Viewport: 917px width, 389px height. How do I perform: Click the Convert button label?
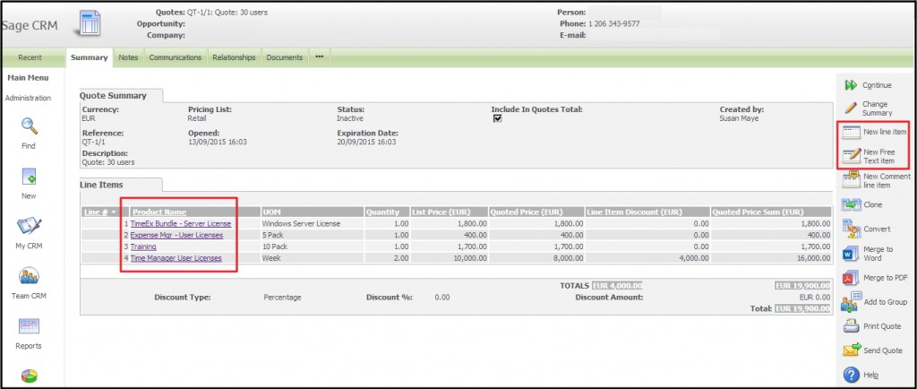877,229
